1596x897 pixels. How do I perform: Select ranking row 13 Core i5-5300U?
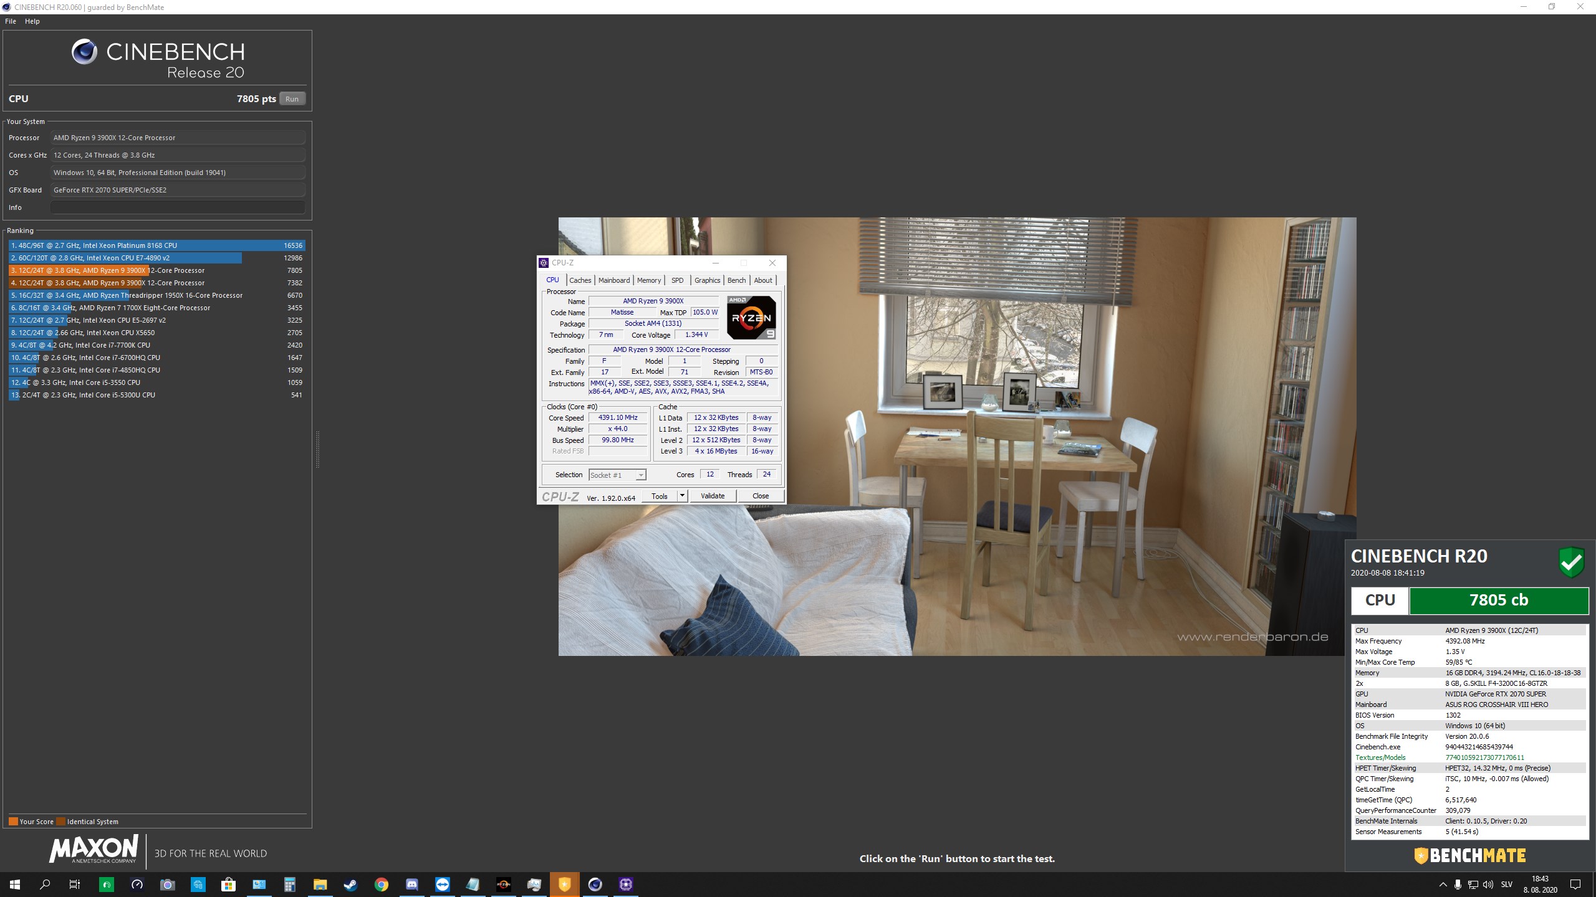click(x=157, y=395)
